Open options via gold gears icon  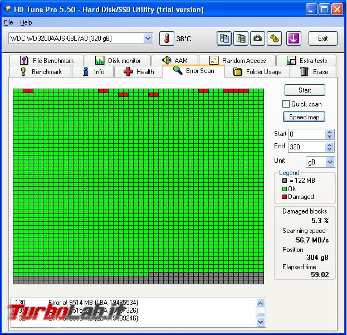274,38
